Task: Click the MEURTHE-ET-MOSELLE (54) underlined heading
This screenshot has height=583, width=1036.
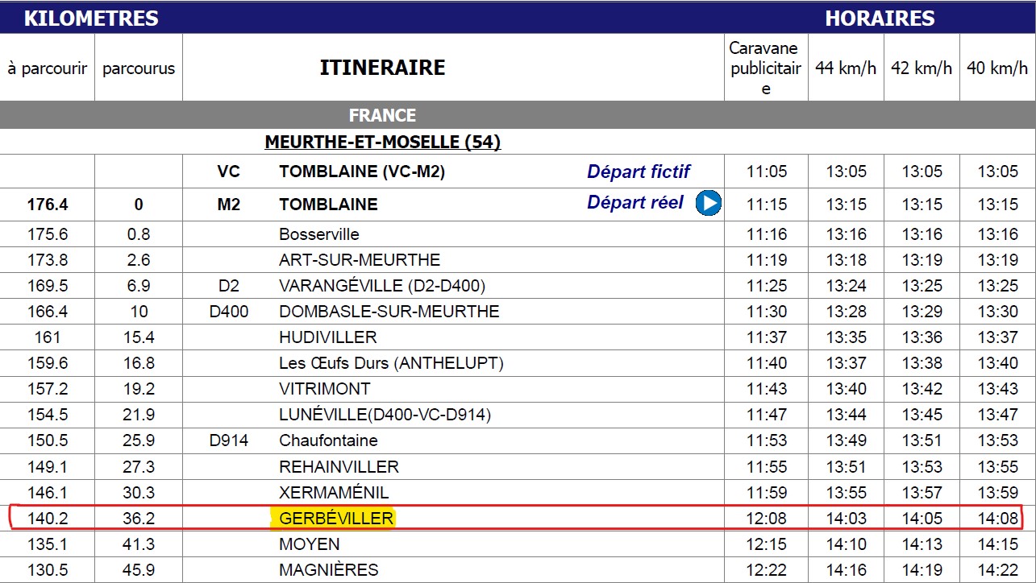Action: tap(383, 143)
